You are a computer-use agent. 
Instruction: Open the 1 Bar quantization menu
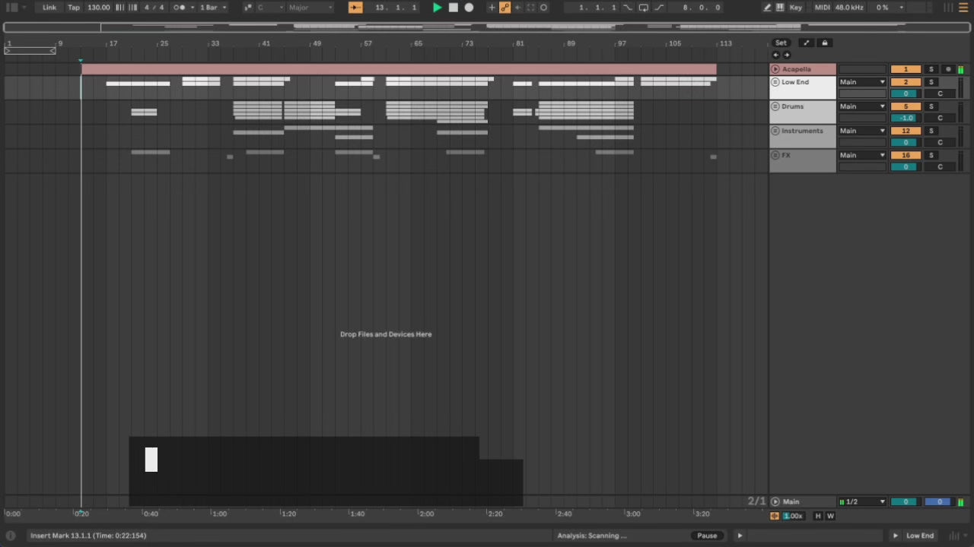213,8
